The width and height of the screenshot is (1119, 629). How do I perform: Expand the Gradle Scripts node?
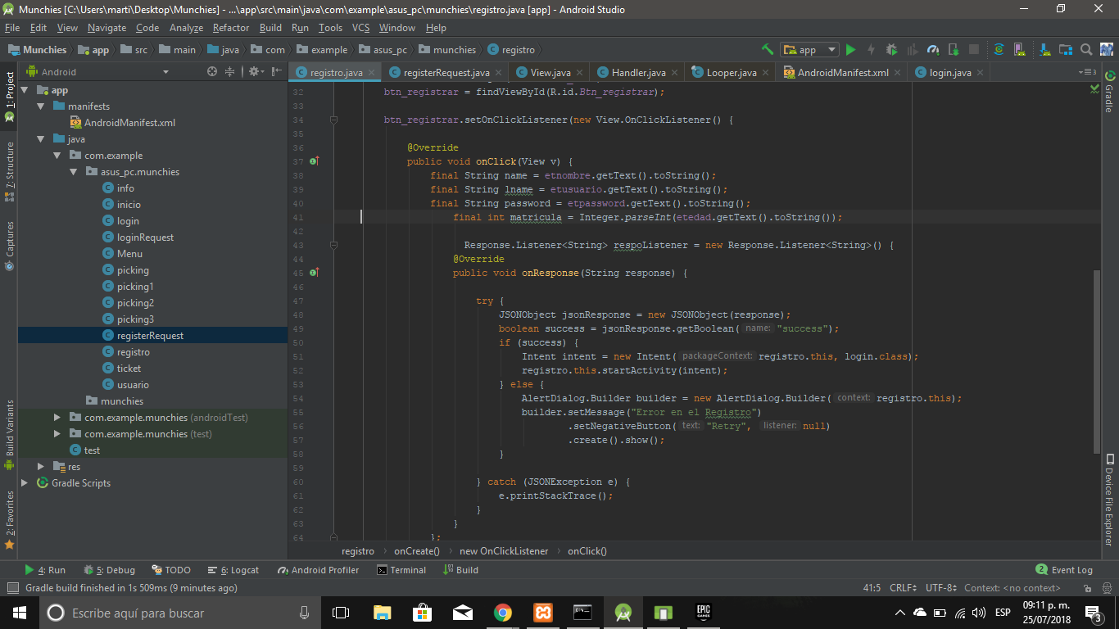(25, 483)
